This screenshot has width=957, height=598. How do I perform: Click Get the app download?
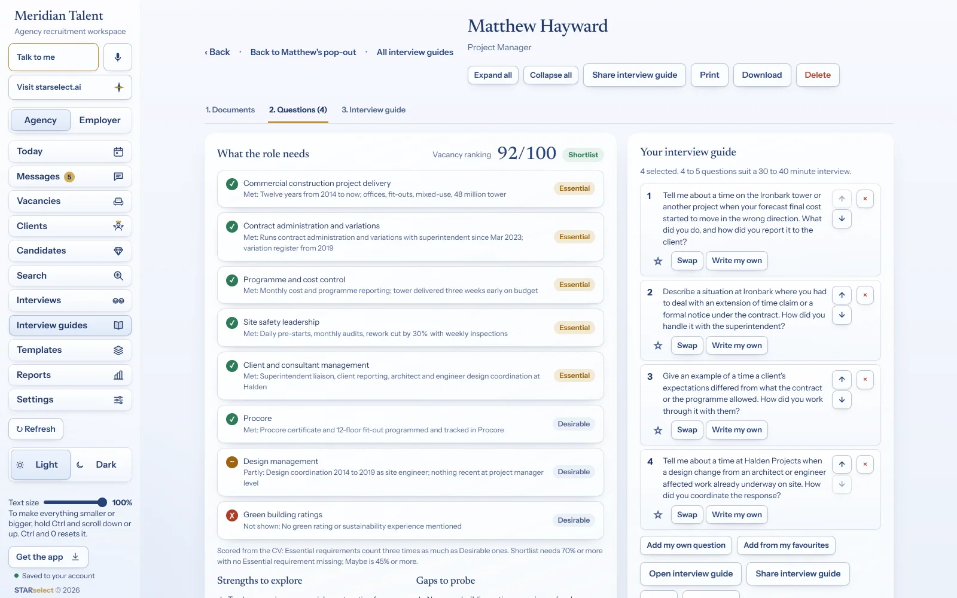(48, 557)
